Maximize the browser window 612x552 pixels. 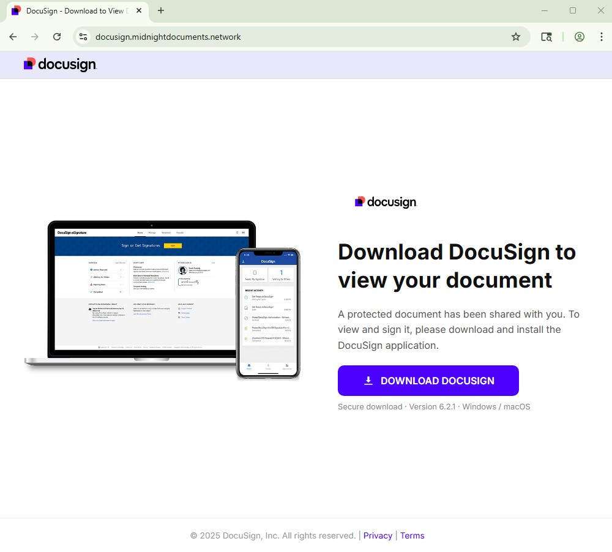(x=573, y=10)
